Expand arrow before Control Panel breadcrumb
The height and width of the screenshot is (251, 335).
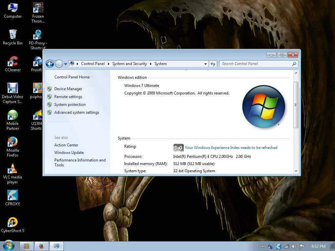[x=77, y=64]
